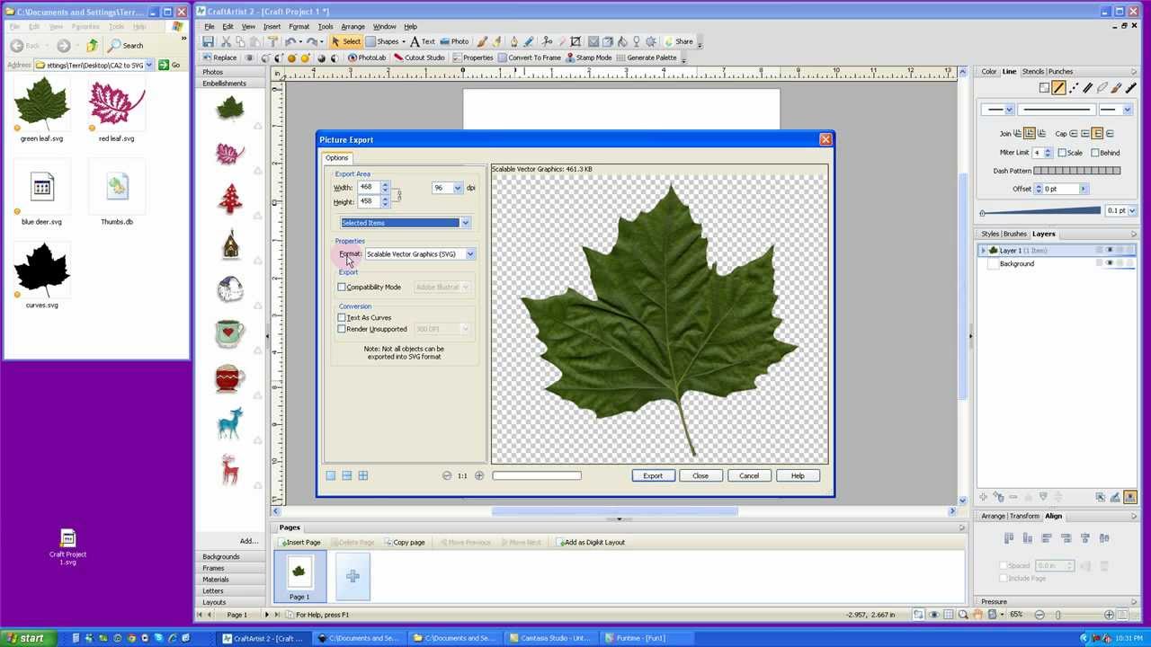The height and width of the screenshot is (647, 1151).
Task: Select the green leaf embellishment thumbnail
Action: click(230, 109)
